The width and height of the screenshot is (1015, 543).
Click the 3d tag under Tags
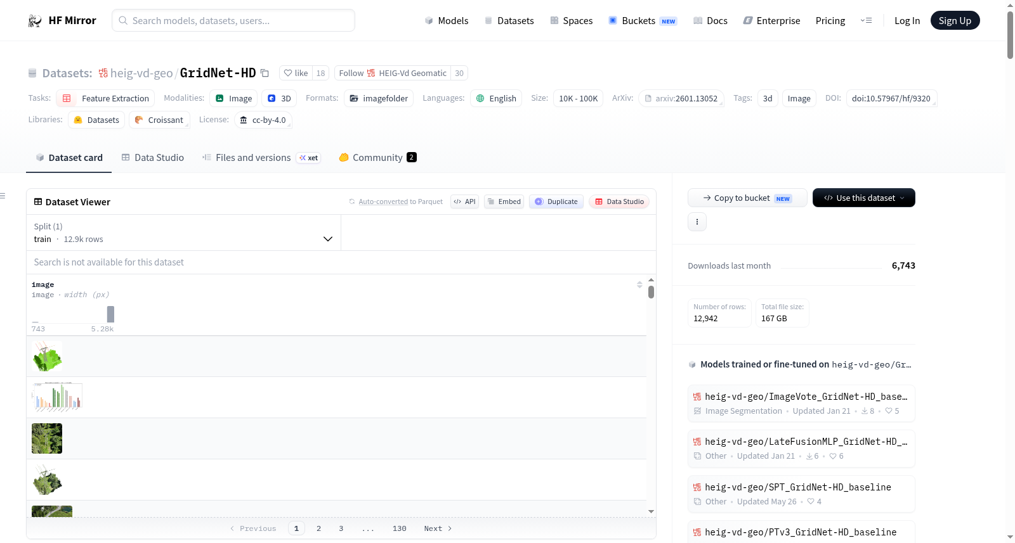coord(768,98)
